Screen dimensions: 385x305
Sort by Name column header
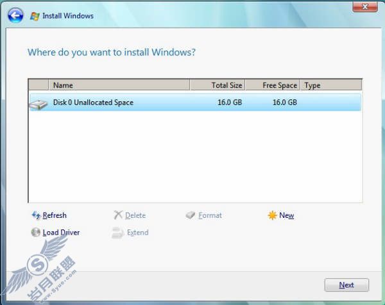(119, 85)
